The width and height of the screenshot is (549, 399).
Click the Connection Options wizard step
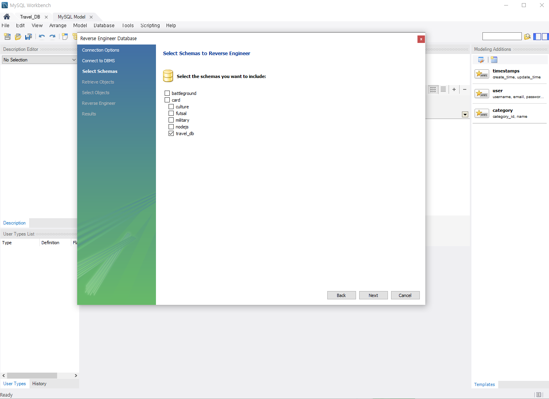(x=100, y=50)
